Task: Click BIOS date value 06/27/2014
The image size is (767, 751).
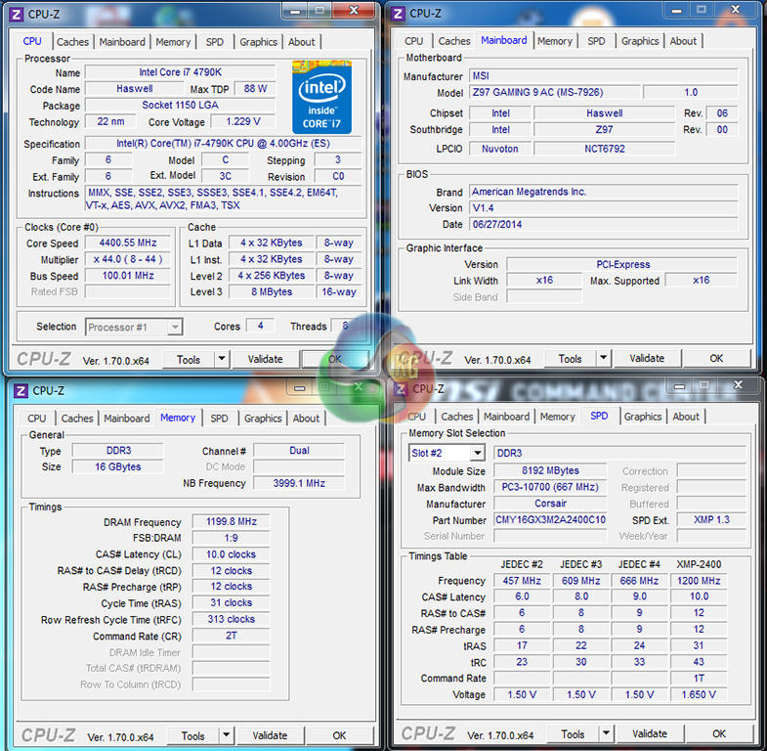Action: (603, 224)
